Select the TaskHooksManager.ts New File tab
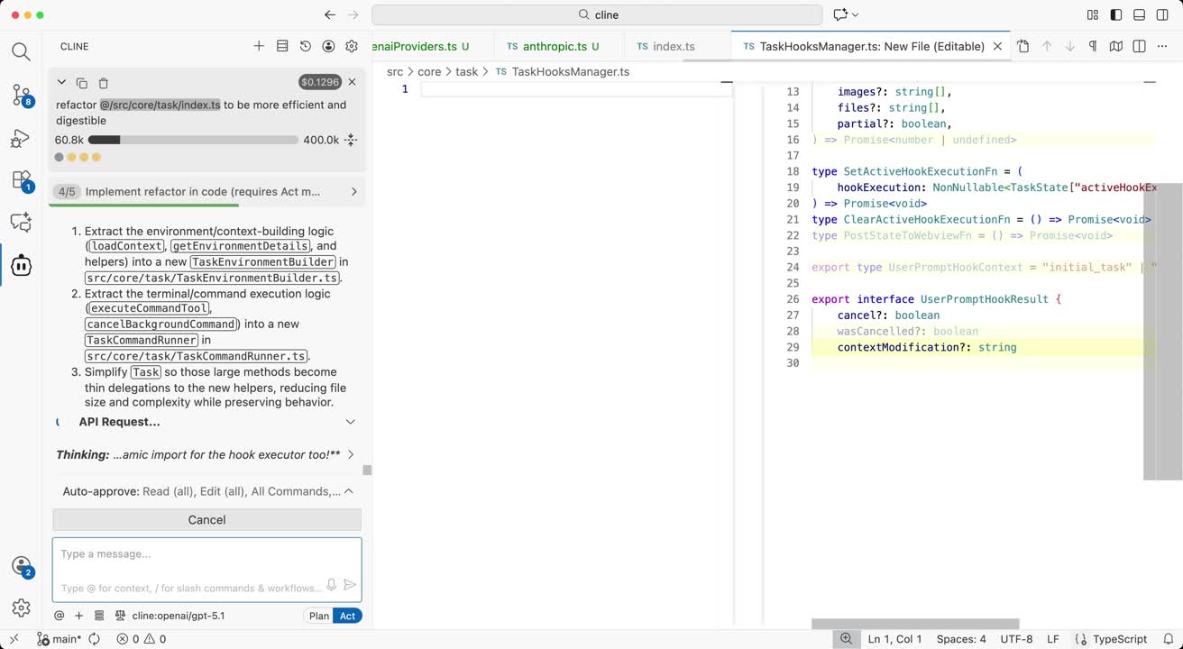The height and width of the screenshot is (649, 1183). click(872, 46)
